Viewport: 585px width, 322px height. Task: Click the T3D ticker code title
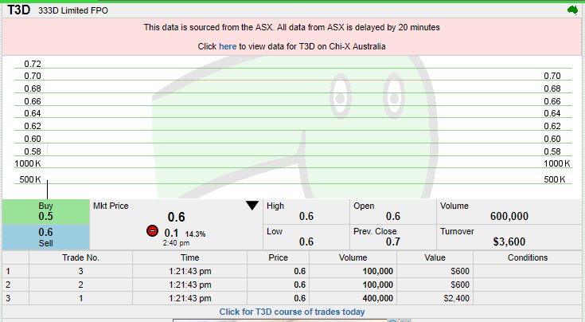[18, 10]
